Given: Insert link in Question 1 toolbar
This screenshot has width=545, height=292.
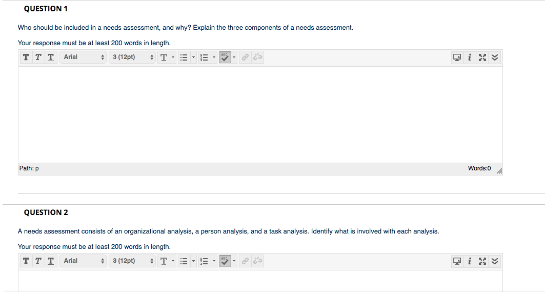Looking at the screenshot, I should point(246,57).
